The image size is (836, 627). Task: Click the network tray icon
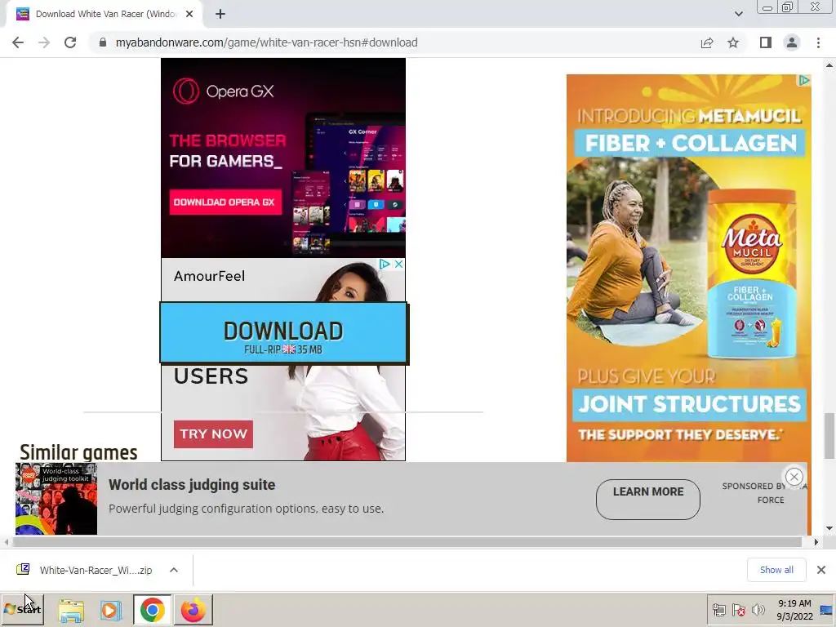(x=719, y=609)
